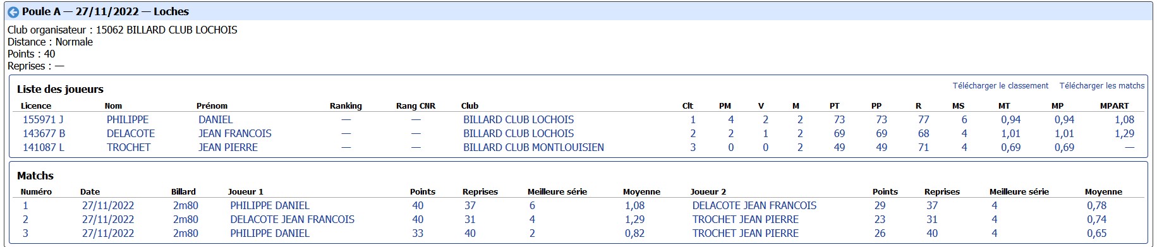Click the back arrow icon beside Poule A
This screenshot has width=1157, height=247.
(x=13, y=12)
